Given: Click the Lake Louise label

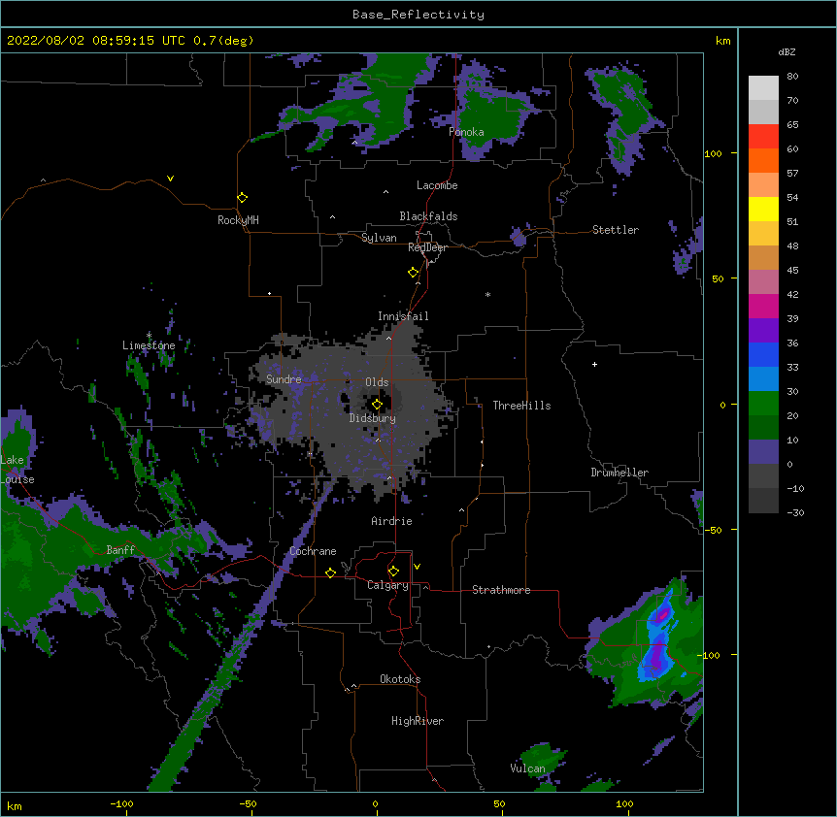Looking at the screenshot, I should tap(17, 470).
